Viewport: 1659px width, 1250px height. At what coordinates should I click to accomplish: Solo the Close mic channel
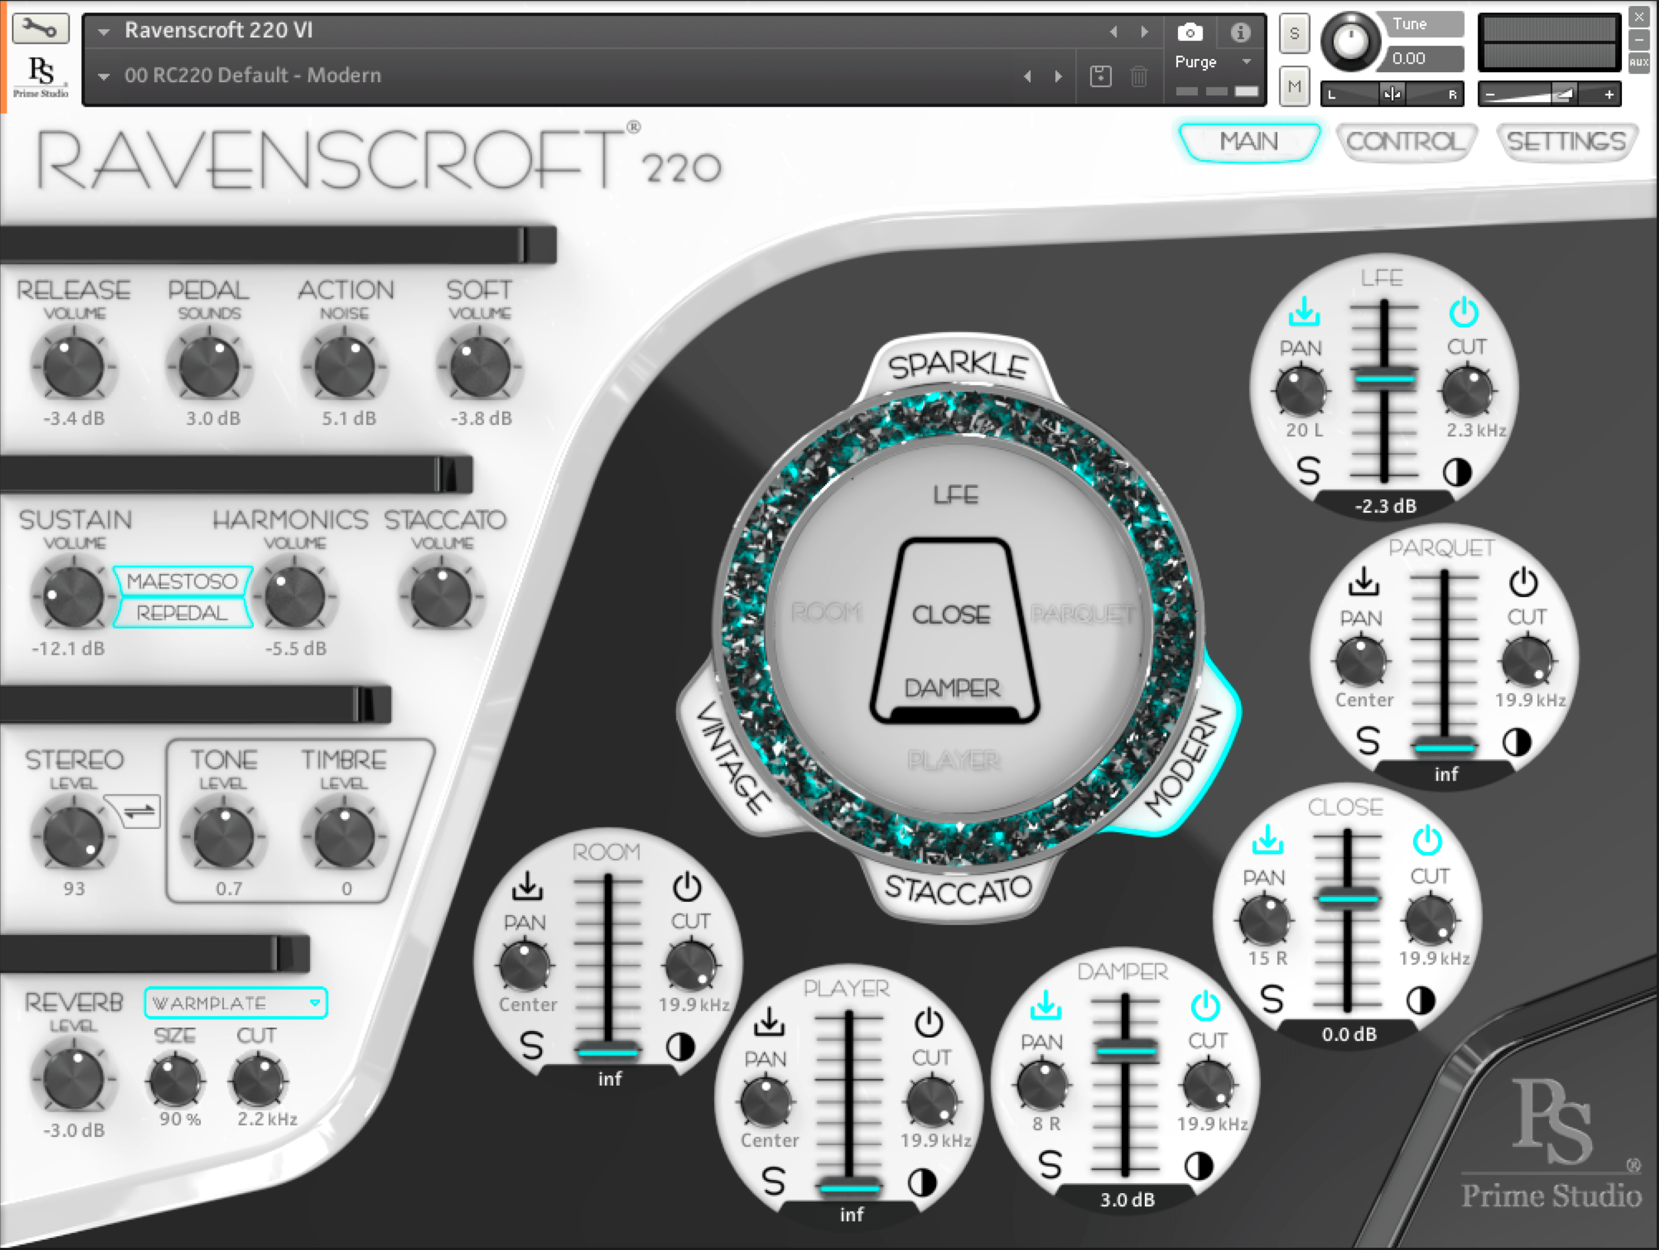pyautogui.click(x=1272, y=999)
